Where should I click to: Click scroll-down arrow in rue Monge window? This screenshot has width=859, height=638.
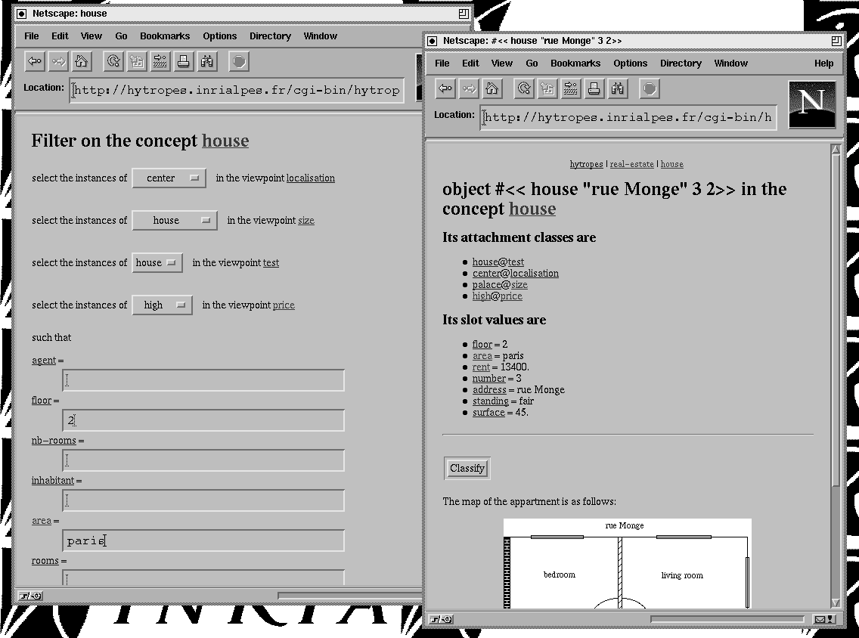[x=836, y=602]
